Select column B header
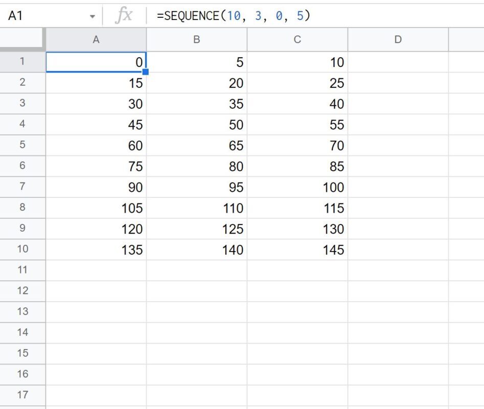This screenshot has height=409, width=484. tap(197, 39)
